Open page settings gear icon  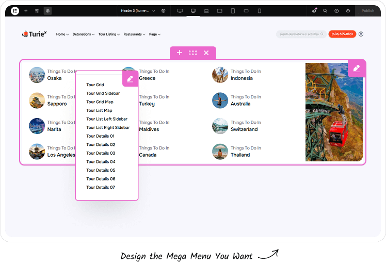click(x=164, y=10)
